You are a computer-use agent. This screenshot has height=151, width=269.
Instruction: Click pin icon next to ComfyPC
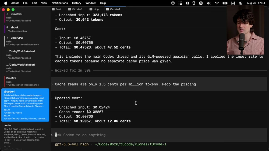pyautogui.click(x=7, y=38)
